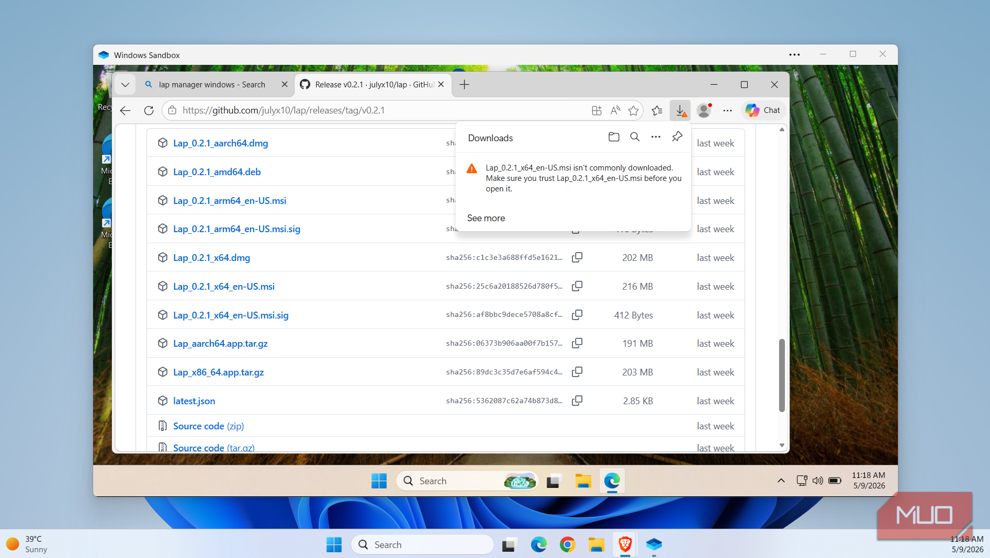990x558 pixels.
Task: Go back to previous page
Action: (x=126, y=110)
